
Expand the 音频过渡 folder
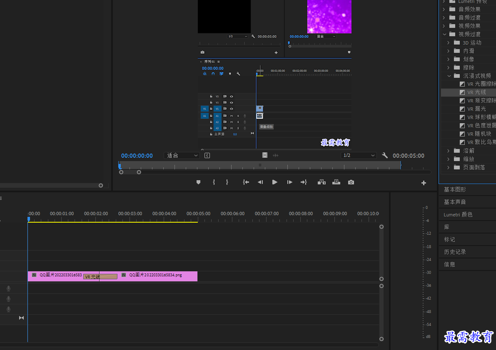444,17
